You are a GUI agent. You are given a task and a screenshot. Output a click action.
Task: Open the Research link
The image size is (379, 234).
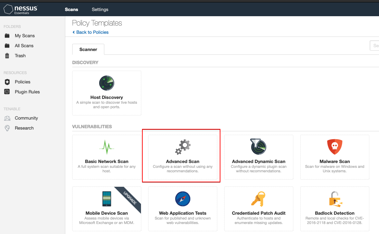24,128
